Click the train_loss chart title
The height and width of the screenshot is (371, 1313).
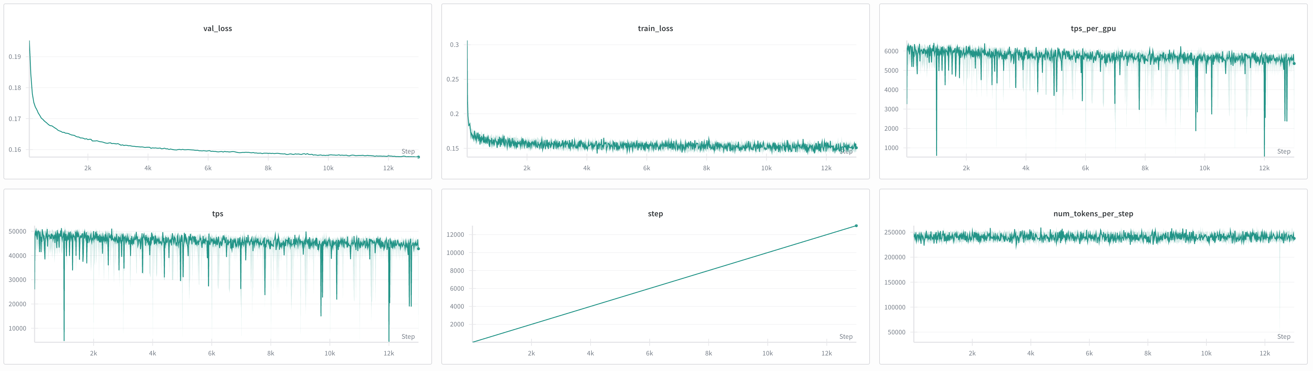(655, 28)
